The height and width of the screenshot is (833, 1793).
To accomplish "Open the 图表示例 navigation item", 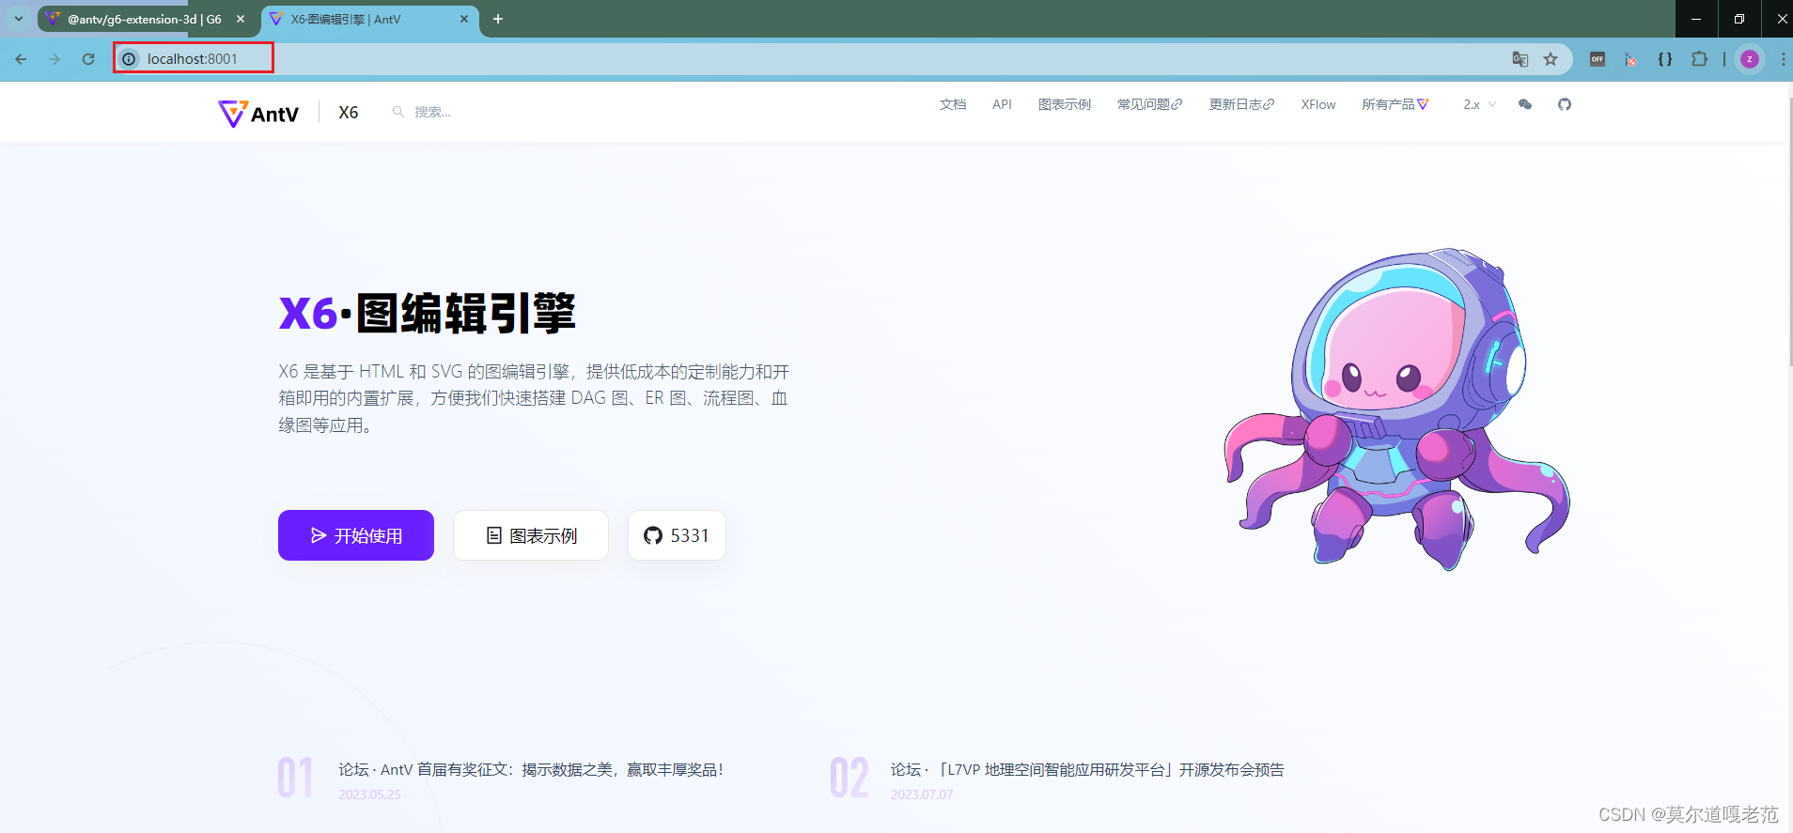I will 1065,104.
